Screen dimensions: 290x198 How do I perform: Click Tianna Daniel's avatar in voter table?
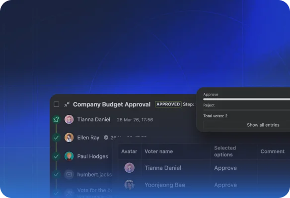click(129, 168)
